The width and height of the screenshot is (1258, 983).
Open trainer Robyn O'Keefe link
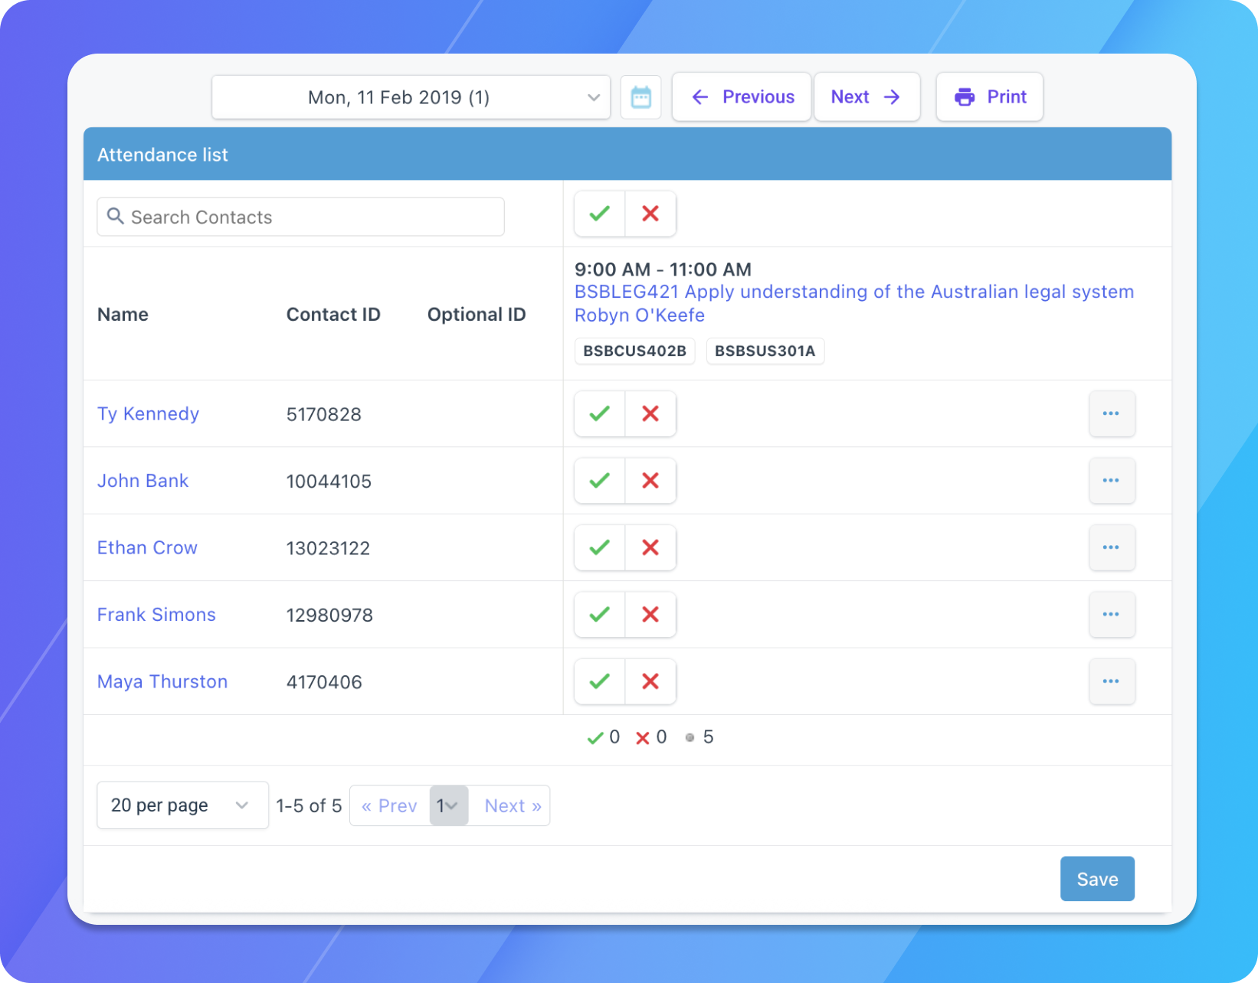tap(640, 315)
